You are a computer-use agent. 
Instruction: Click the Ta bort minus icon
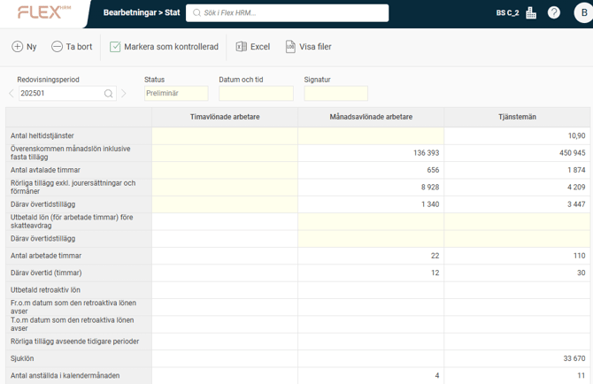tap(57, 47)
